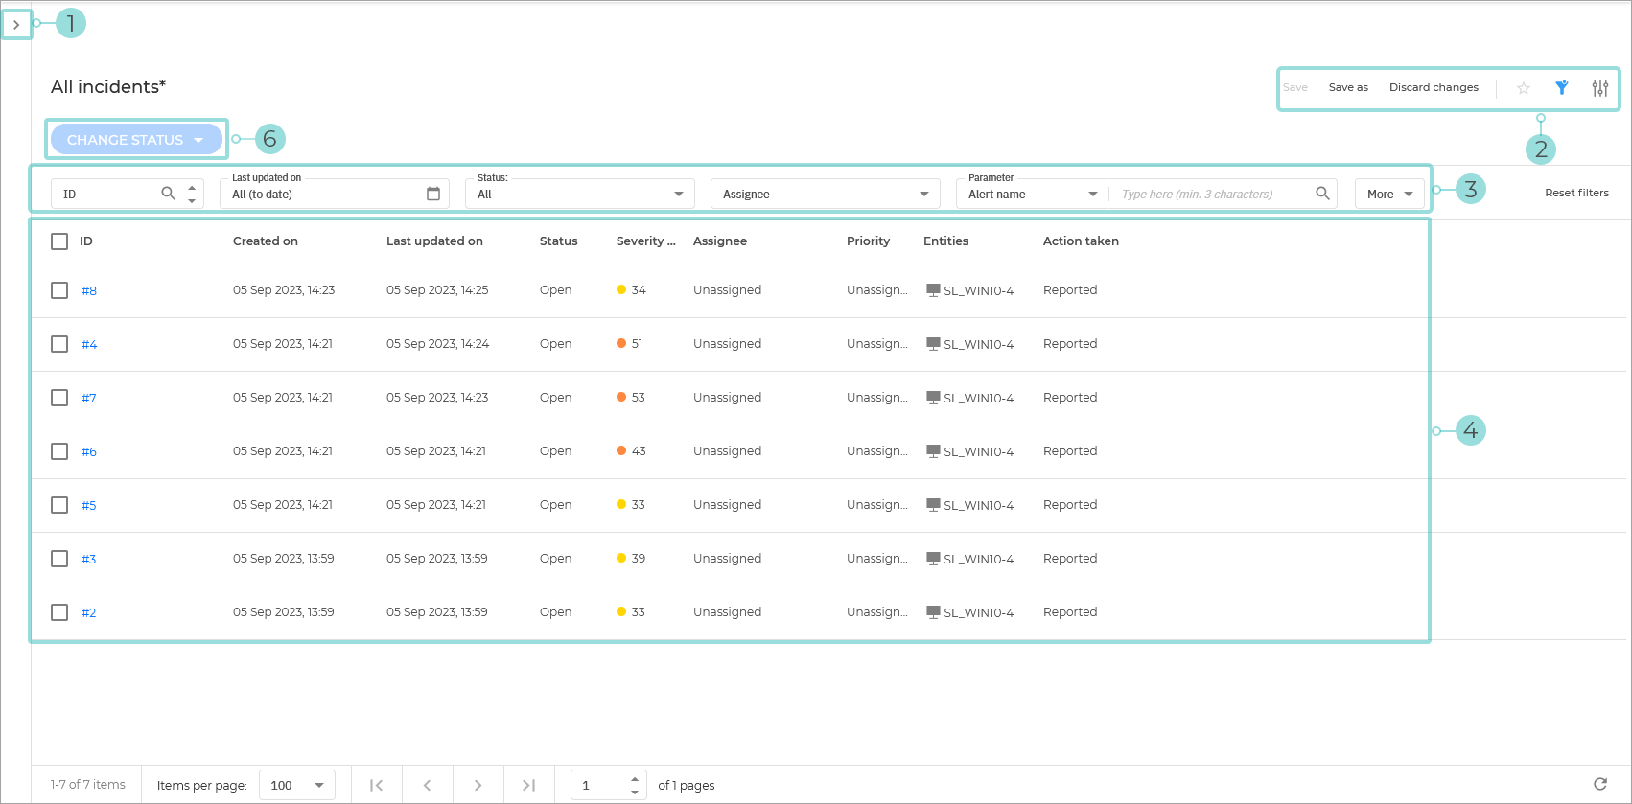This screenshot has height=804, width=1632.
Task: Select all incidents with header checkbox
Action: (x=59, y=241)
